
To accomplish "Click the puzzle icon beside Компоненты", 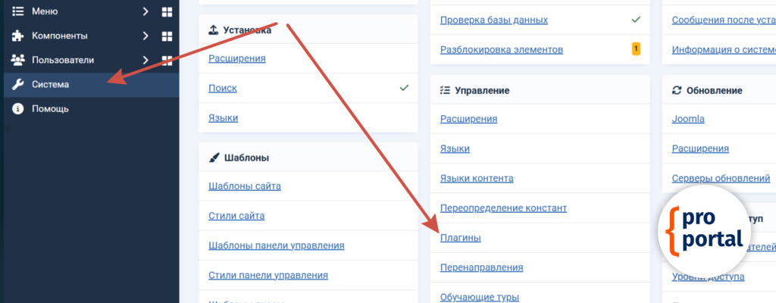I will click(17, 36).
